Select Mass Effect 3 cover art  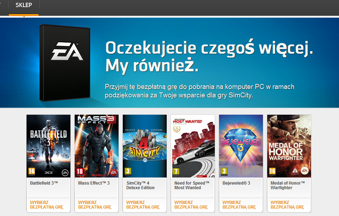(x=97, y=146)
